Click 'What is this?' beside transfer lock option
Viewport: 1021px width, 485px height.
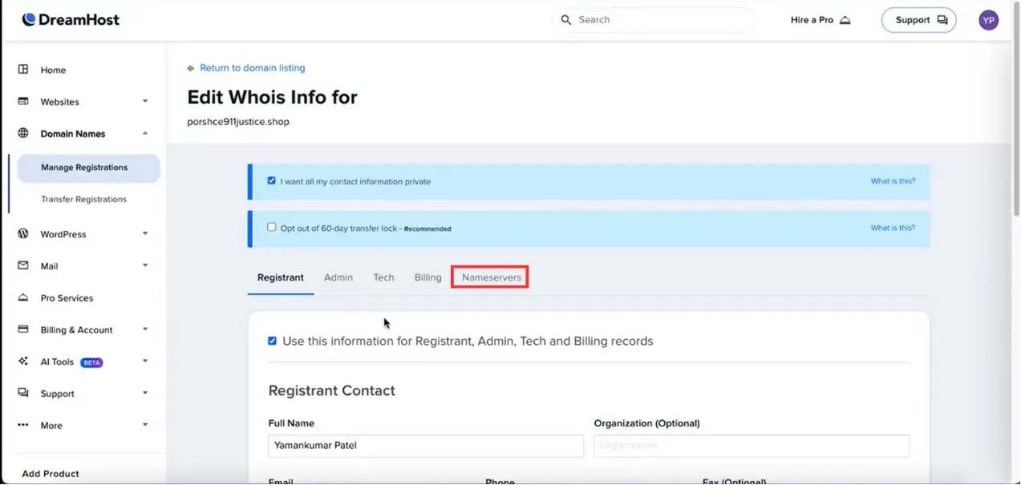893,228
